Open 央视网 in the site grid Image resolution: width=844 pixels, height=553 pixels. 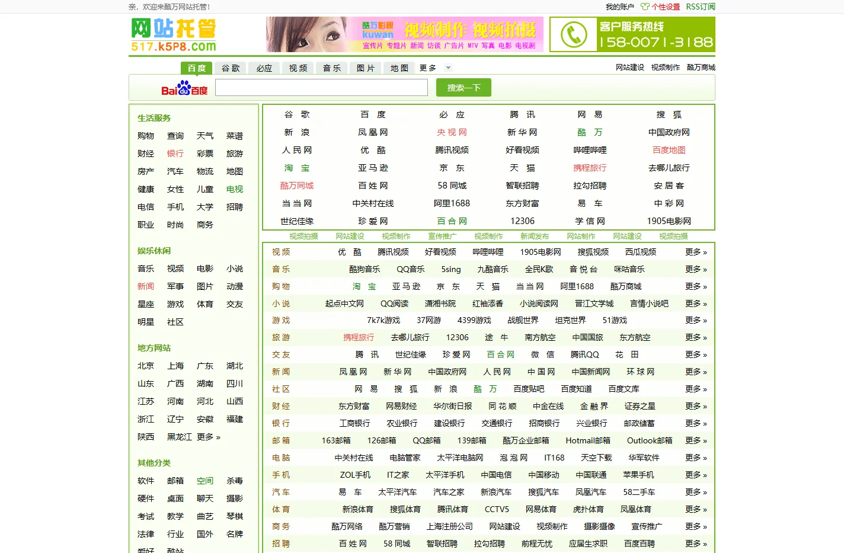coord(452,132)
